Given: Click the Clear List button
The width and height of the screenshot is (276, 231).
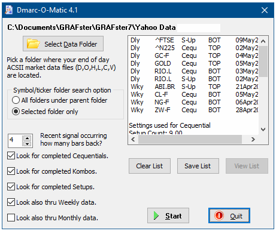Looking at the screenshot, I should pos(150,166).
